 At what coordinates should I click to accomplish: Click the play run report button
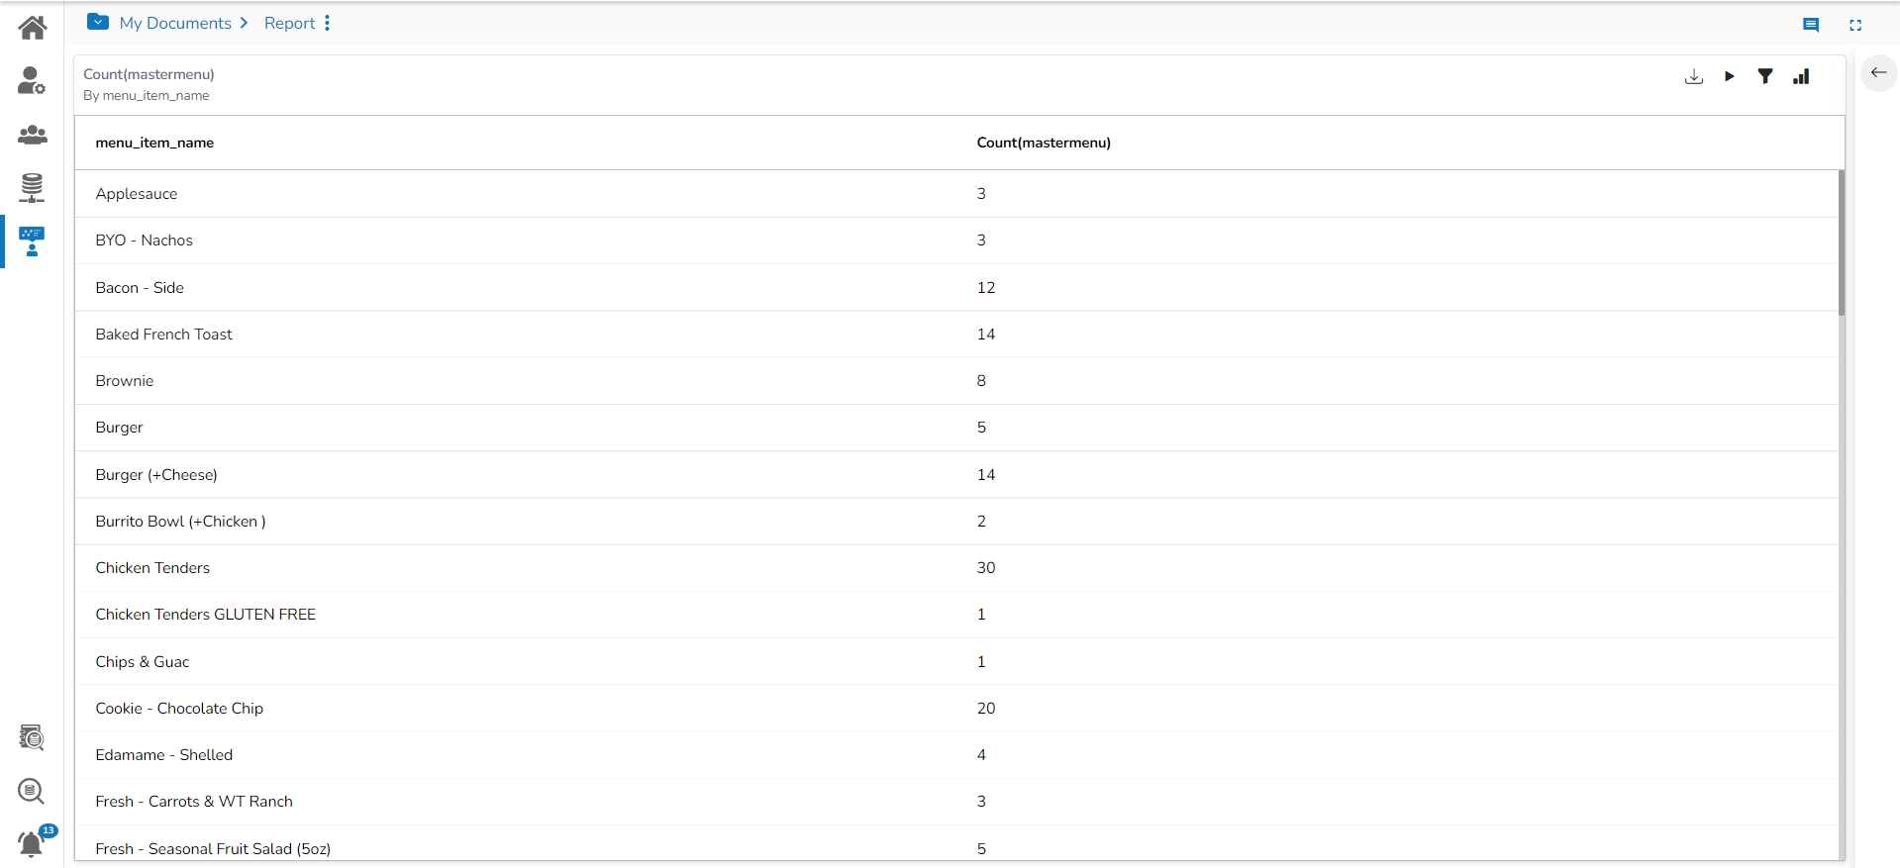point(1729,77)
